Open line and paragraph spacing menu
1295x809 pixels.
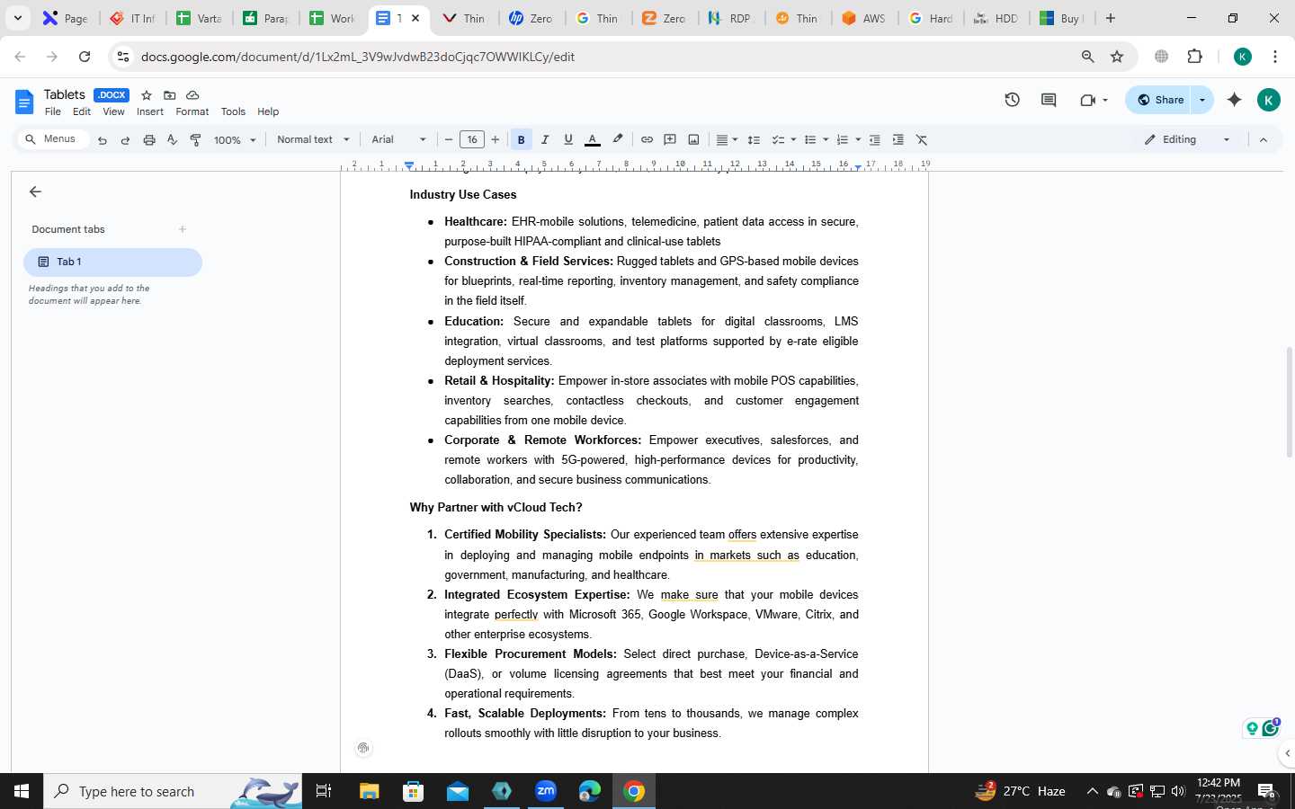pos(754,140)
